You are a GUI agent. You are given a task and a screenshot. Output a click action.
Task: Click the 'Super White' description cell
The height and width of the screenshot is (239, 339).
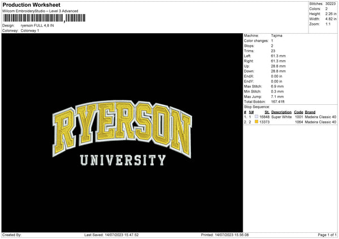tap(281, 117)
